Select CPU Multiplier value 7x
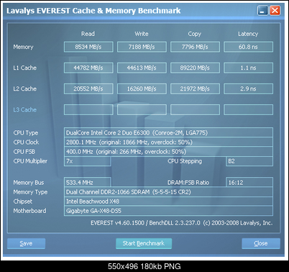 click(88, 161)
